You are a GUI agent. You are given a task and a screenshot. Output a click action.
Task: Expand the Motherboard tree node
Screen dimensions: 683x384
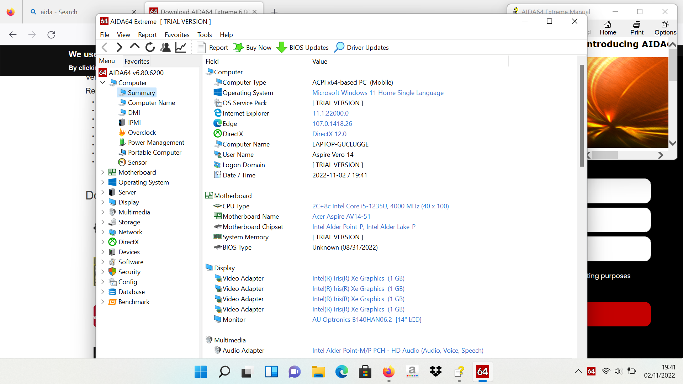tap(103, 172)
